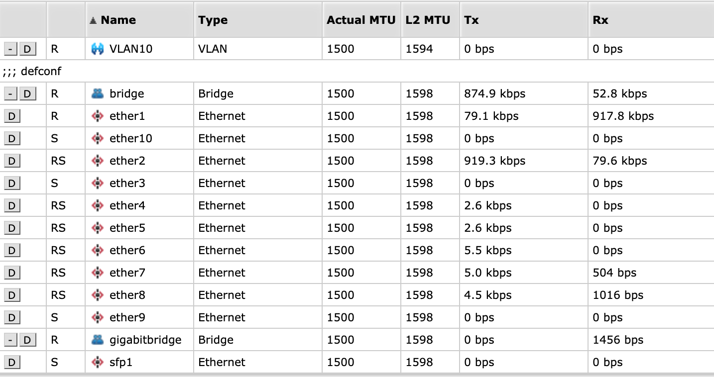
Task: Disable ether3 using its D button
Action: click(12, 183)
